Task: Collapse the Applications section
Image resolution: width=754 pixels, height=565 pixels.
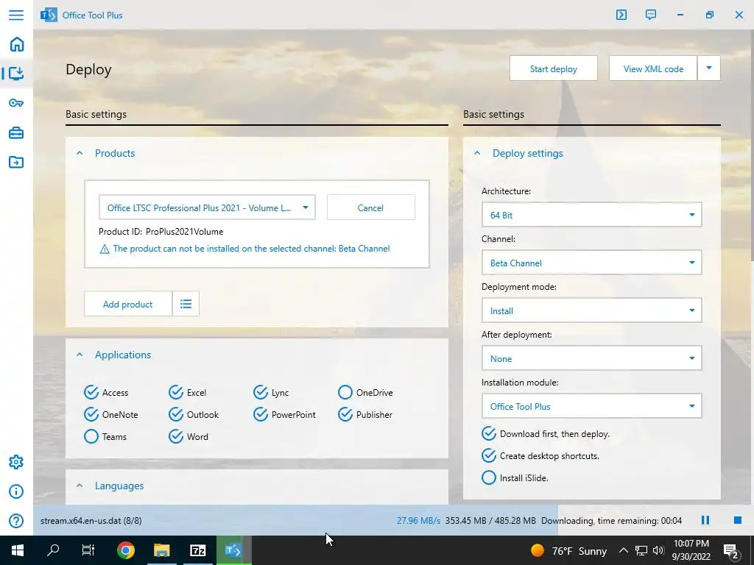Action: (80, 355)
